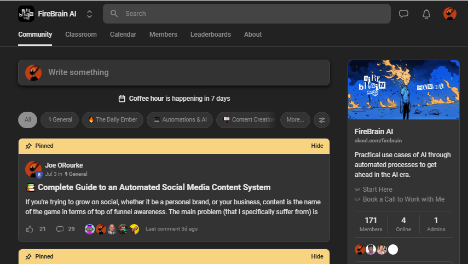Click the FireBrain AI group logo icon
This screenshot has height=264, width=468.
(x=26, y=14)
